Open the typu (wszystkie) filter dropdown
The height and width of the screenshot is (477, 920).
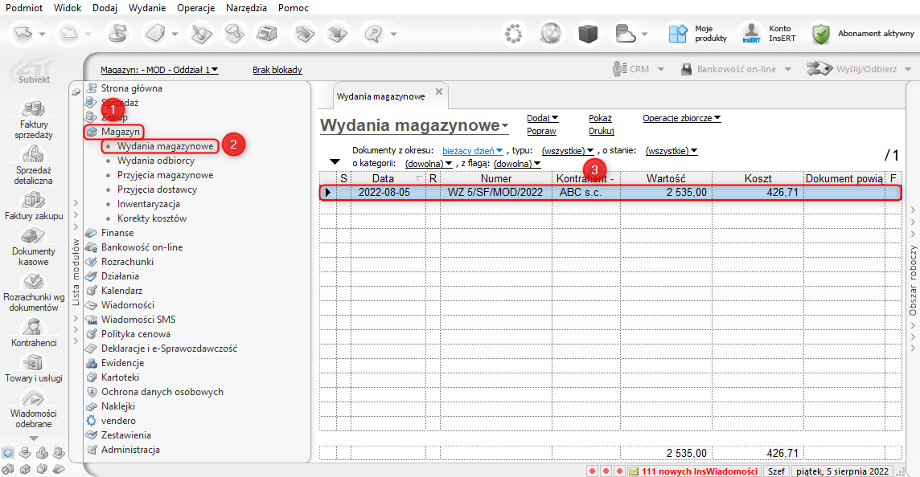coord(568,151)
